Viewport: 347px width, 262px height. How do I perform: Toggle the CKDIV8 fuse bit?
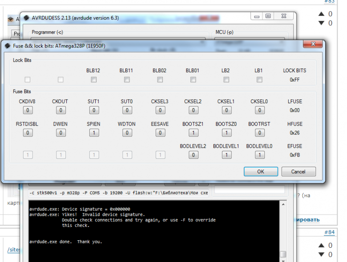(28, 110)
